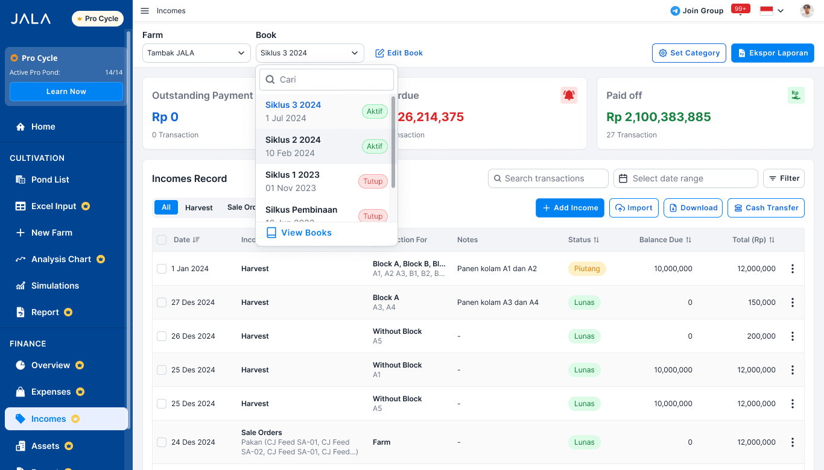Check the 25 Des 2024 A5 row checkbox
Image resolution: width=824 pixels, height=470 pixels.
pos(162,404)
